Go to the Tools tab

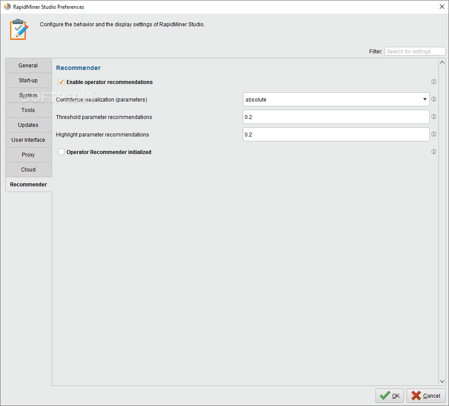(28, 110)
